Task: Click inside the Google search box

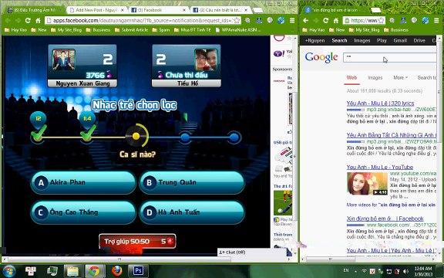Action: 389,57
